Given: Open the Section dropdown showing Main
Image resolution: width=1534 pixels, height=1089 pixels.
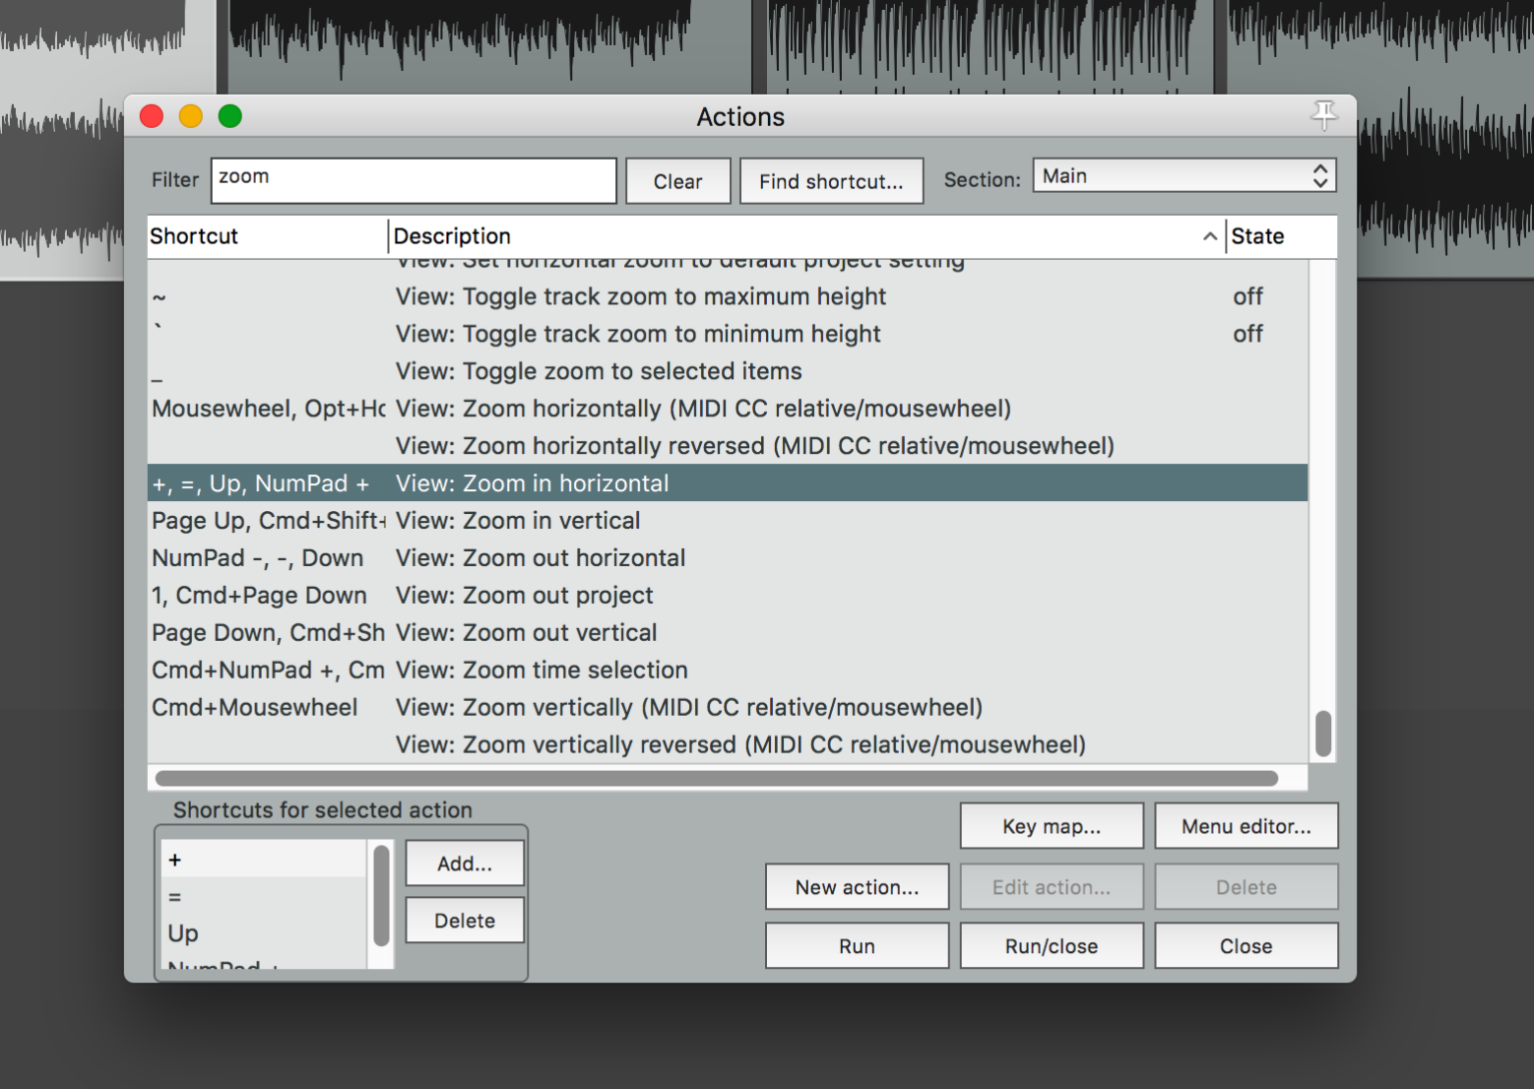Looking at the screenshot, I should pos(1149,175).
